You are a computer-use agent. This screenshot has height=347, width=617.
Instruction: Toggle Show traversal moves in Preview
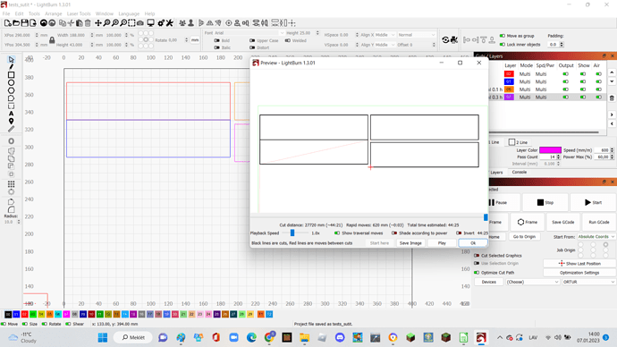pos(337,233)
